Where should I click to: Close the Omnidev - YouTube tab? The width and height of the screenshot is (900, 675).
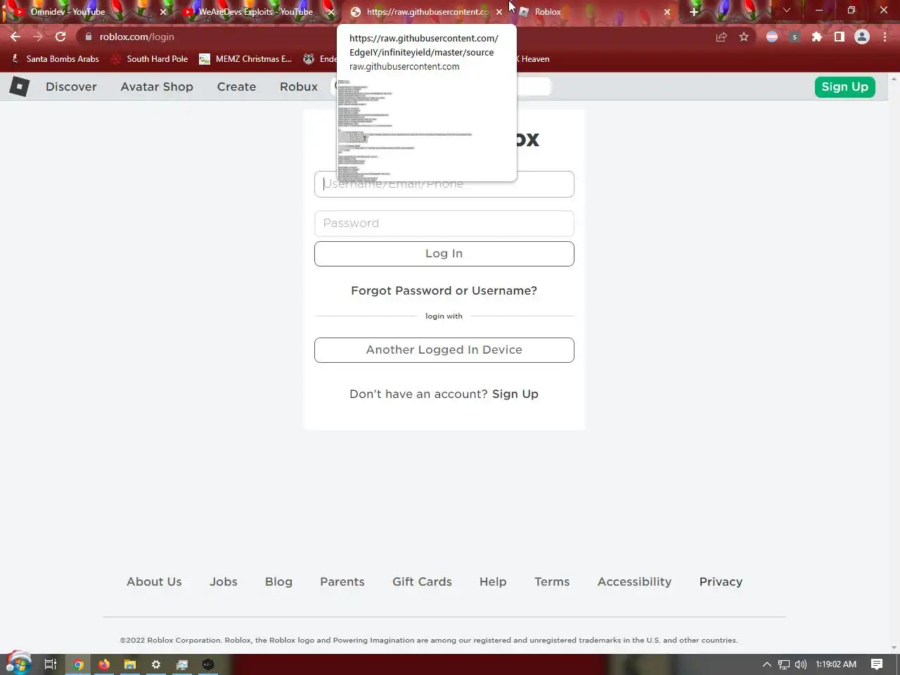click(163, 12)
